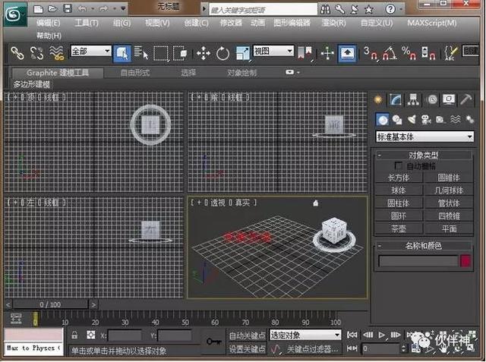
Task: Click the 长方体 box button
Action: (x=398, y=177)
